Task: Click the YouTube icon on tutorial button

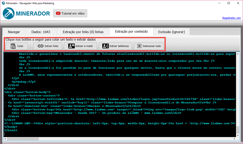Action: 58,13
